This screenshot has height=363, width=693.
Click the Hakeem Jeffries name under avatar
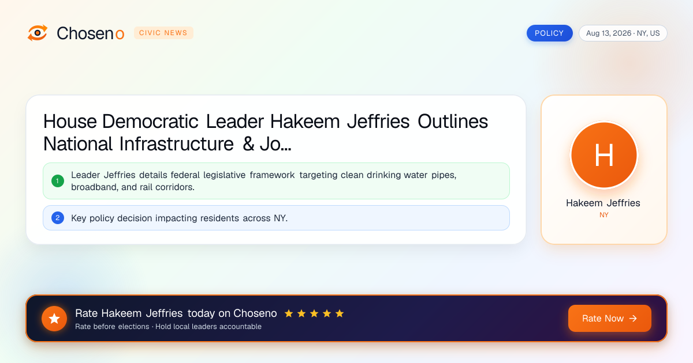click(x=603, y=203)
